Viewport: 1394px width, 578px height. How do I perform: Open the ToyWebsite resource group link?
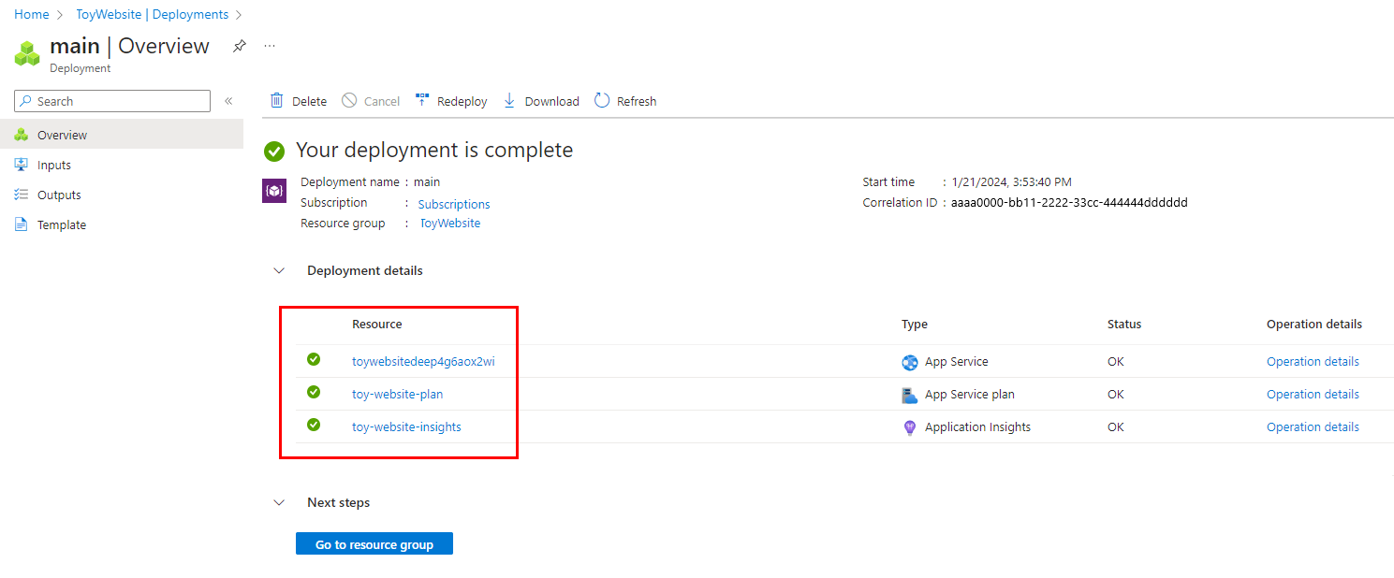tap(449, 223)
